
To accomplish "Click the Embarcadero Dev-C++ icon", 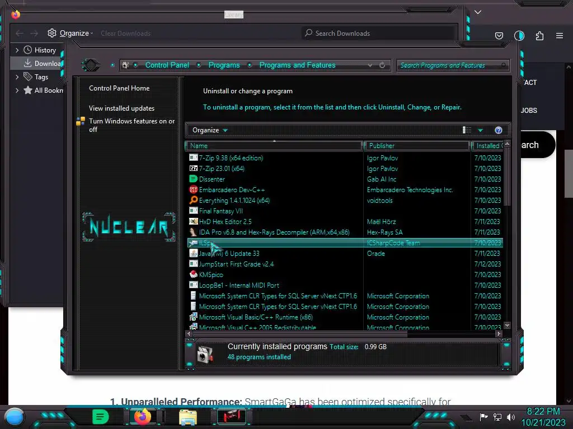I will tap(193, 189).
